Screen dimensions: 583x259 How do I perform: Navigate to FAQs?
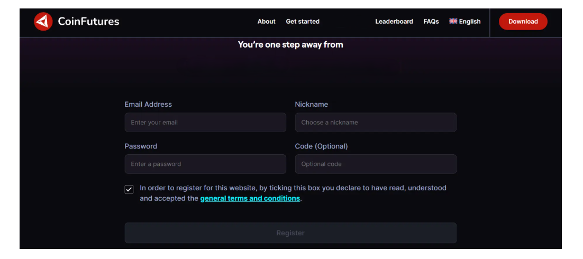[431, 22]
